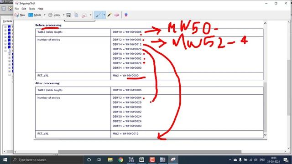Screen dimensions: 292x164
Task: Switch to TIA V13 on taskbar
Action: (x=131, y=160)
